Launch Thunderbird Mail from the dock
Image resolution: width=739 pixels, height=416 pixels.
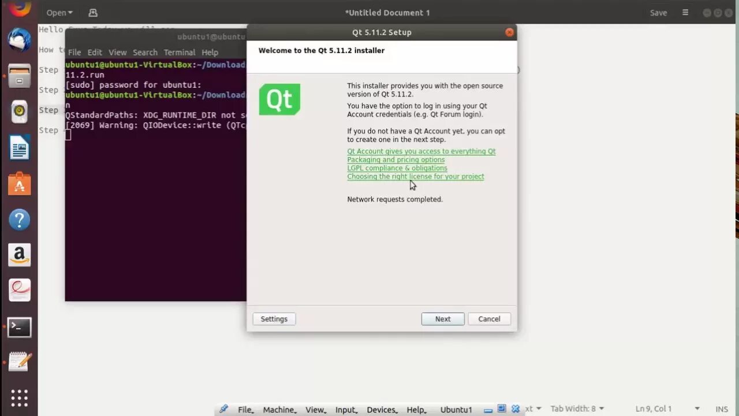tap(19, 40)
